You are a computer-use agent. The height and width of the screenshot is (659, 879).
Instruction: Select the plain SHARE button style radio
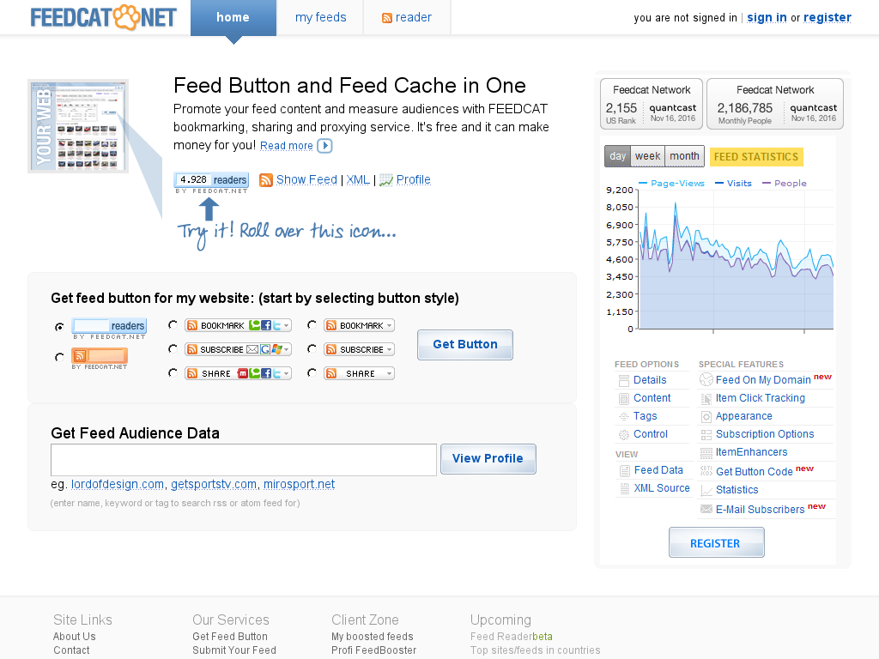(312, 373)
